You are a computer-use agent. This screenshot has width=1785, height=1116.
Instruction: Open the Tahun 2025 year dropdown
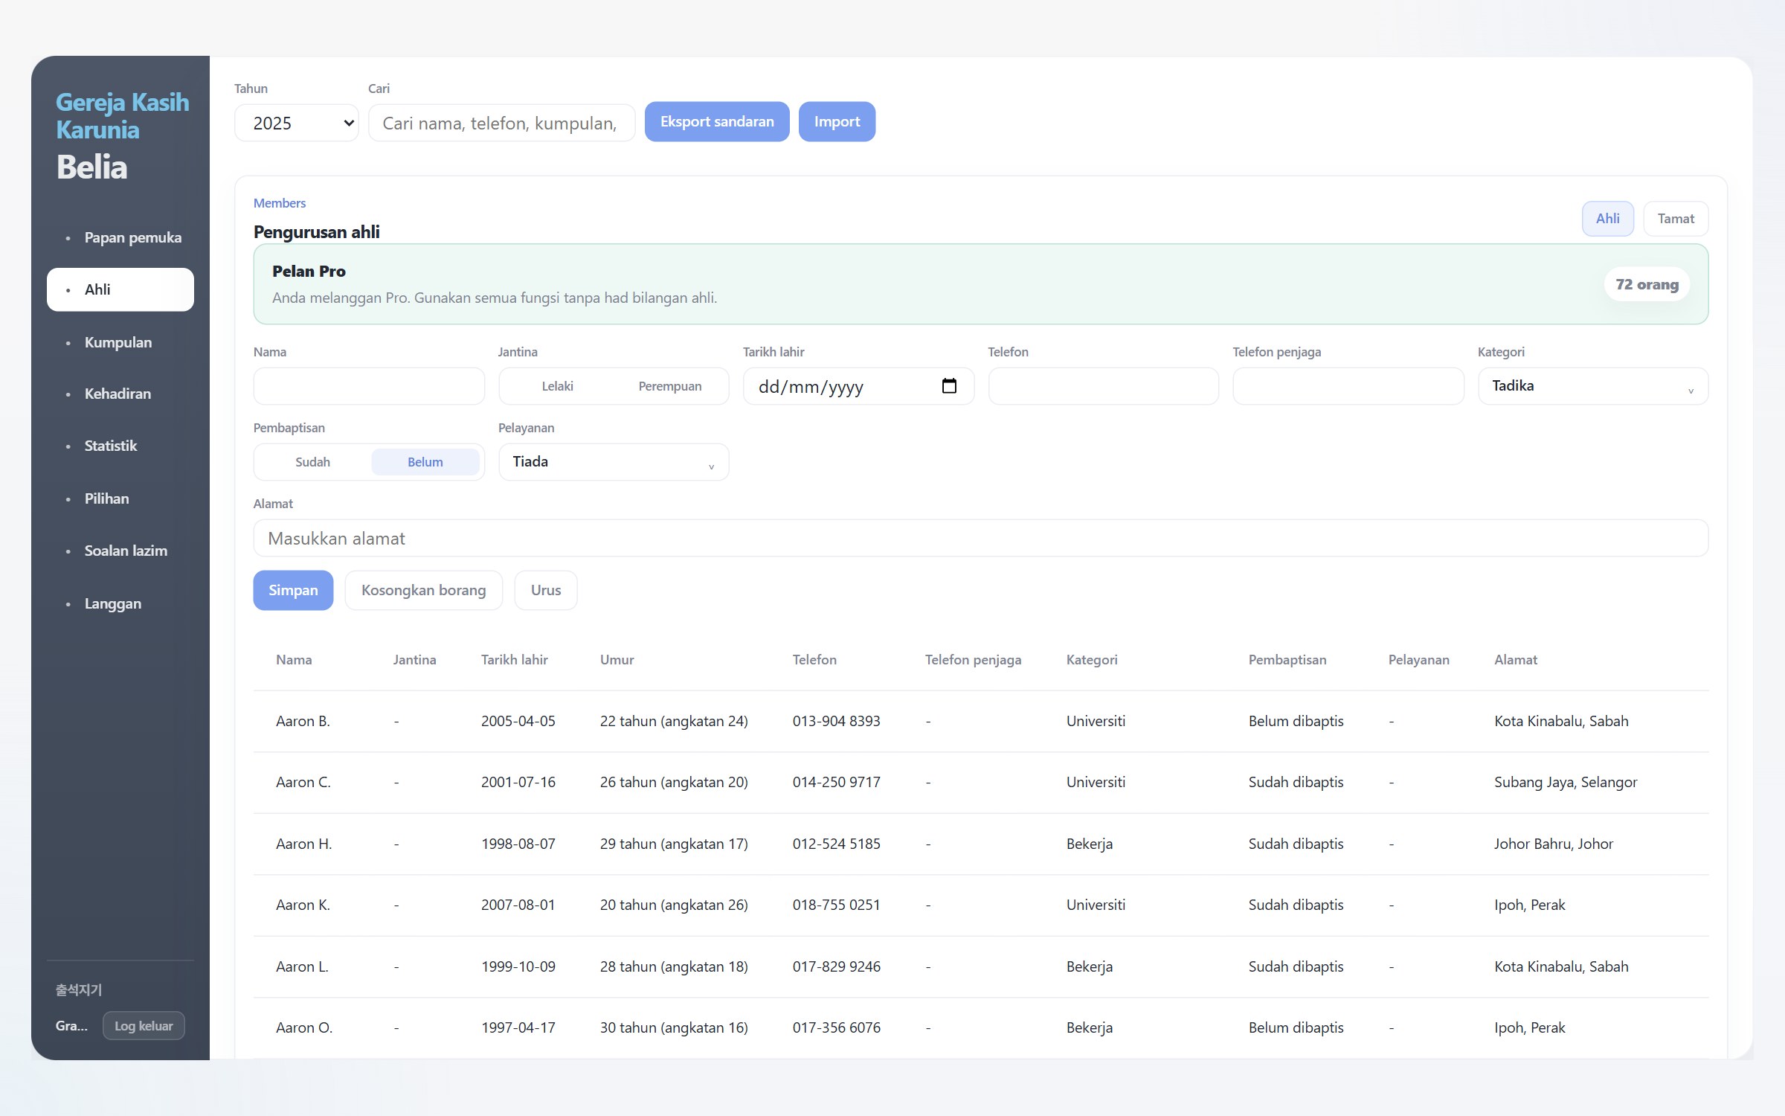(297, 123)
